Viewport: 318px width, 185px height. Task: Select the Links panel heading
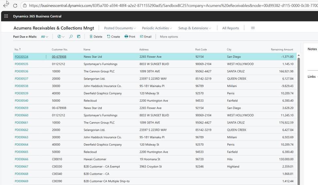311,77
